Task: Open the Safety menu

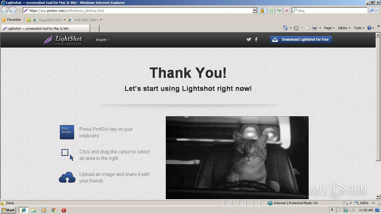Action: coord(344,28)
